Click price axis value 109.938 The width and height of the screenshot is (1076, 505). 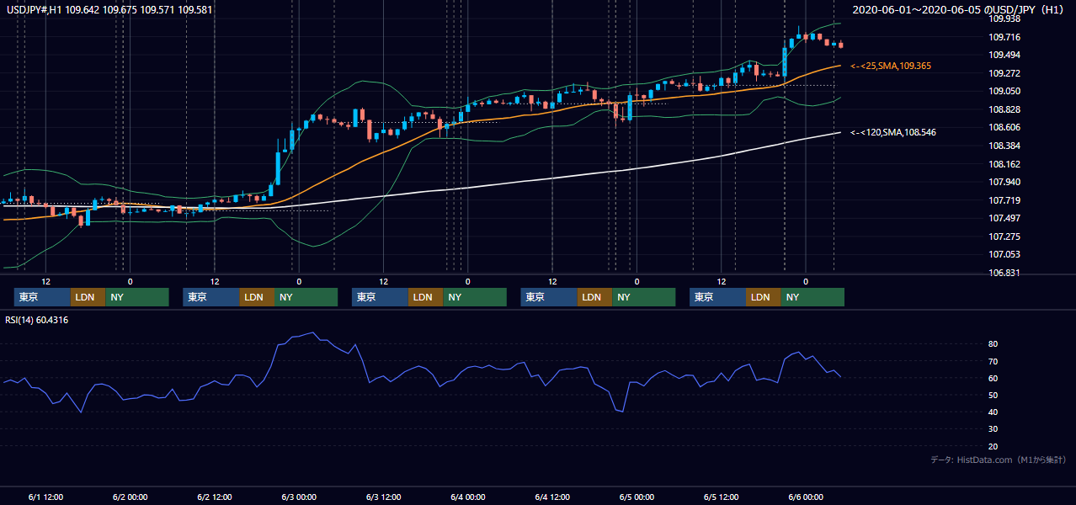pyautogui.click(x=1004, y=19)
